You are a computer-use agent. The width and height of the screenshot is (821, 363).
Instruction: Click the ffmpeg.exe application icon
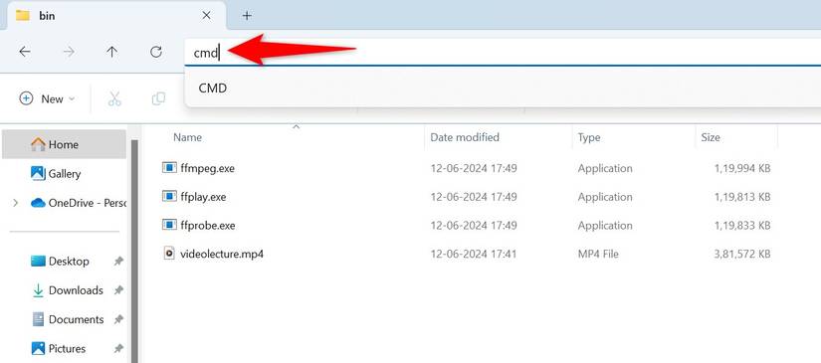pyautogui.click(x=169, y=168)
